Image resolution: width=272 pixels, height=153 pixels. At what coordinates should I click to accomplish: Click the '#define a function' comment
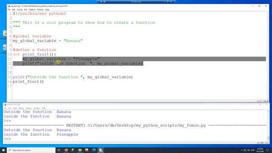point(34,50)
